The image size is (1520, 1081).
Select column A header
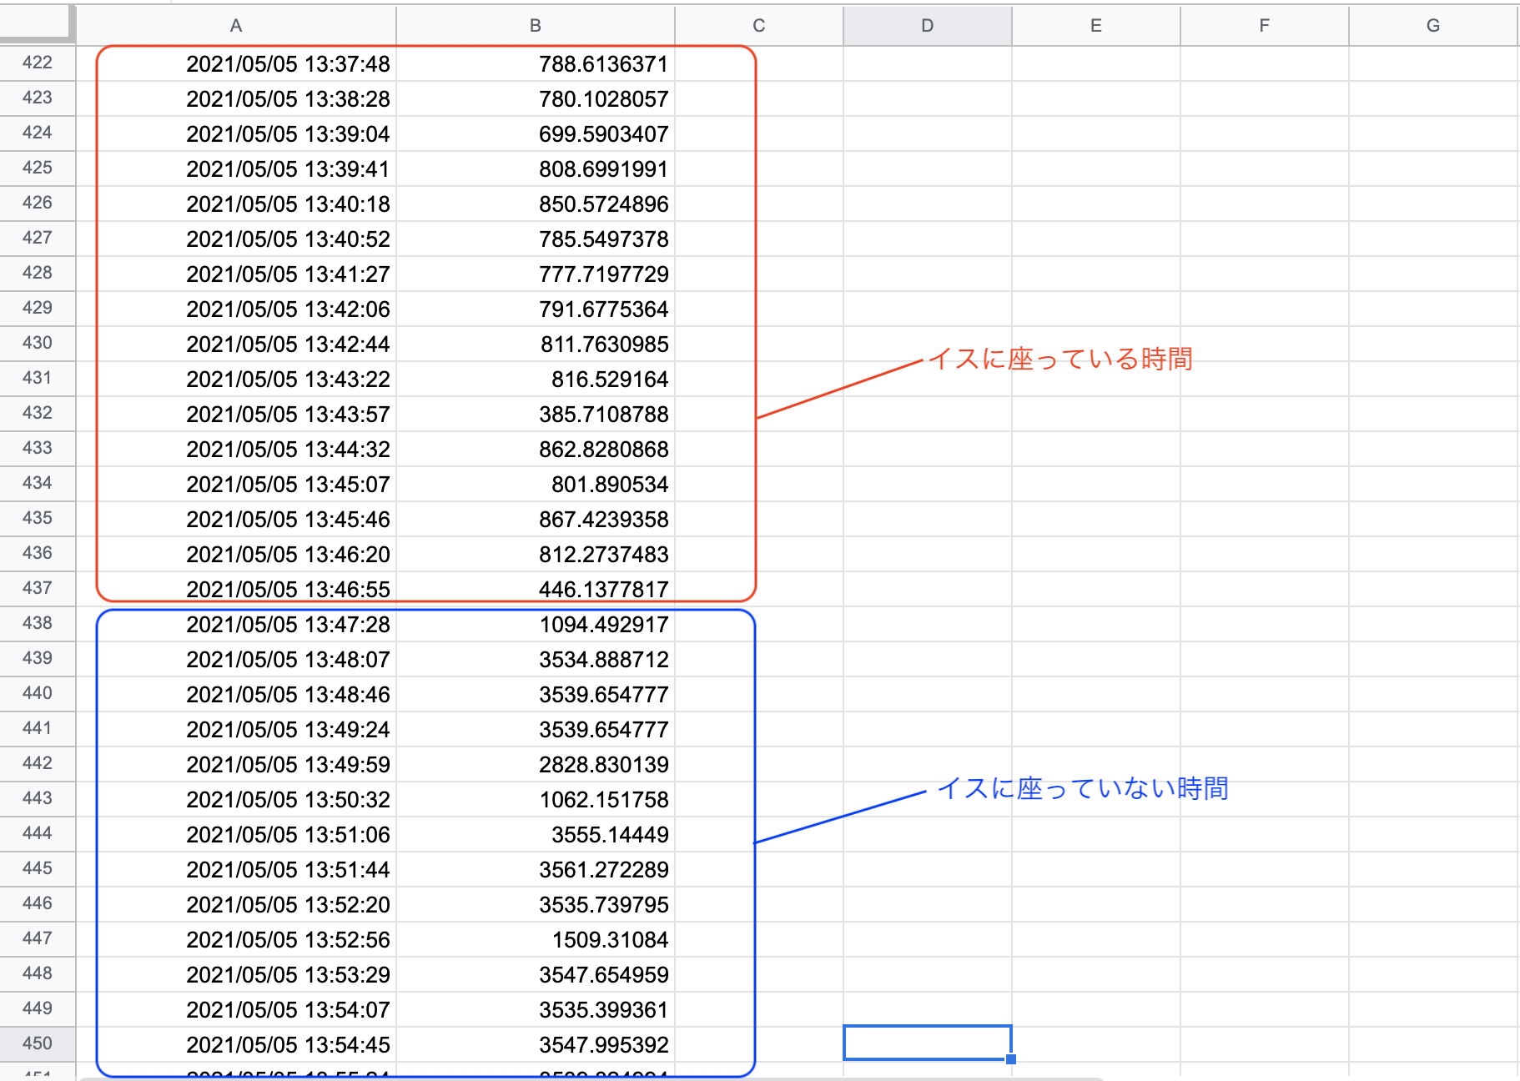(x=236, y=26)
